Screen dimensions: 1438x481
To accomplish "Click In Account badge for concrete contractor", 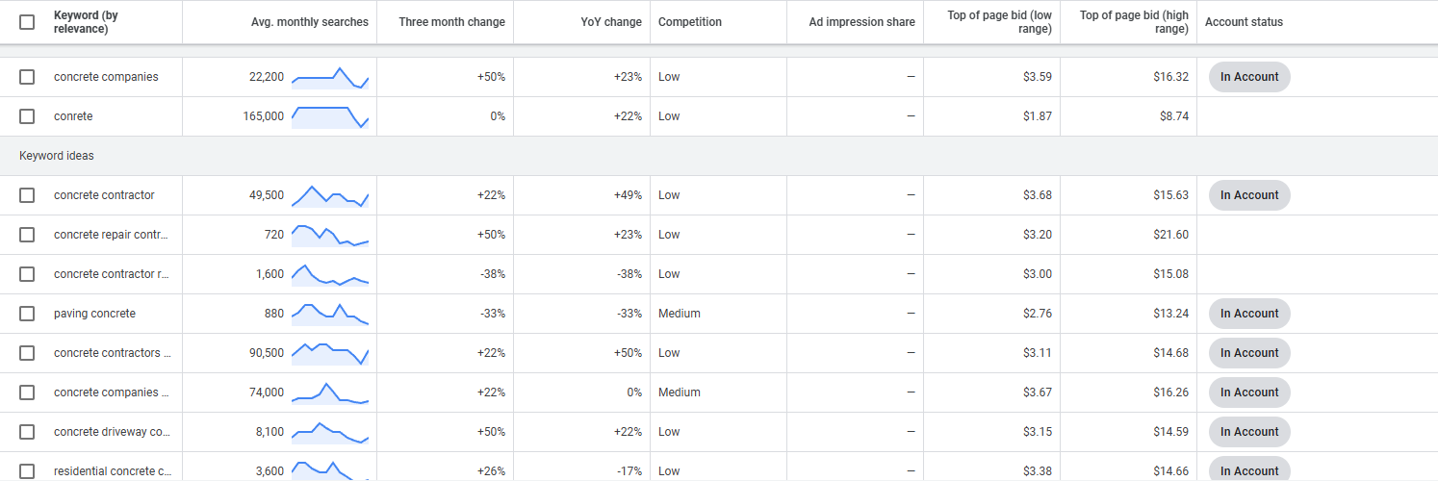I will [1249, 195].
